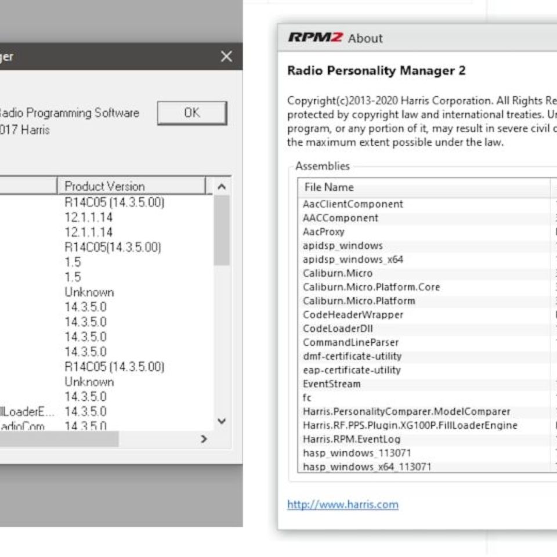Select the R14C05 (14.3.5.00) version entry
This screenshot has height=557, width=557.
115,203
